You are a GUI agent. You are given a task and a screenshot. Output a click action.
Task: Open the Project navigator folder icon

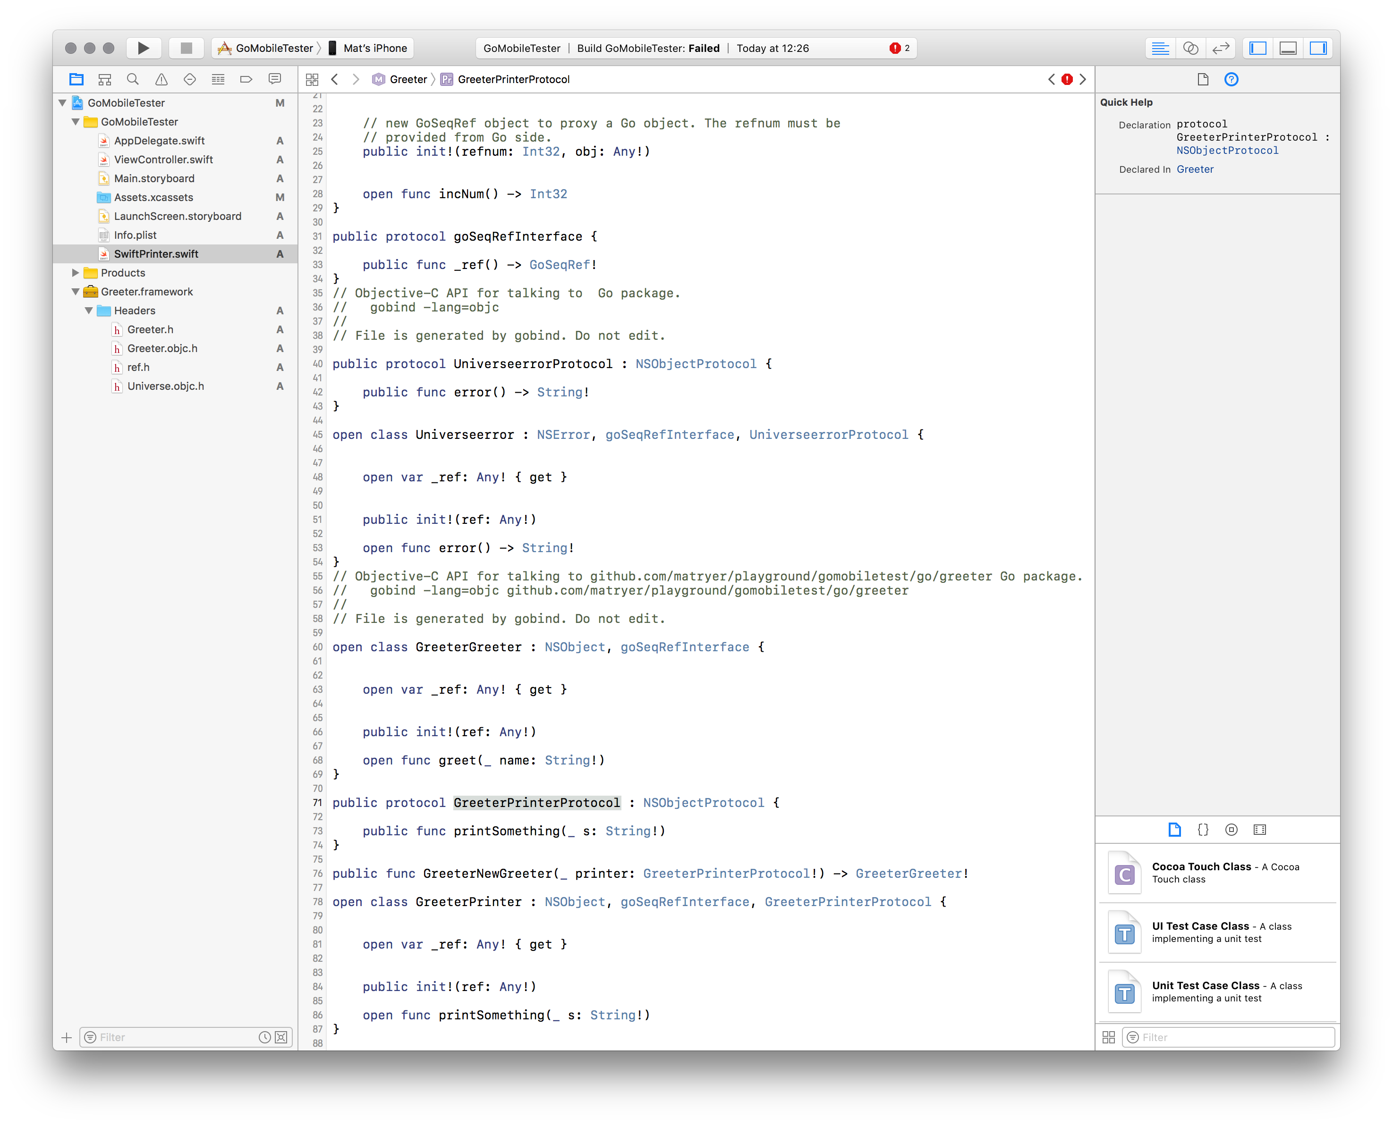[76, 79]
